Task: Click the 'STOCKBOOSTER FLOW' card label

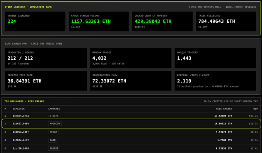Action: 105,75
